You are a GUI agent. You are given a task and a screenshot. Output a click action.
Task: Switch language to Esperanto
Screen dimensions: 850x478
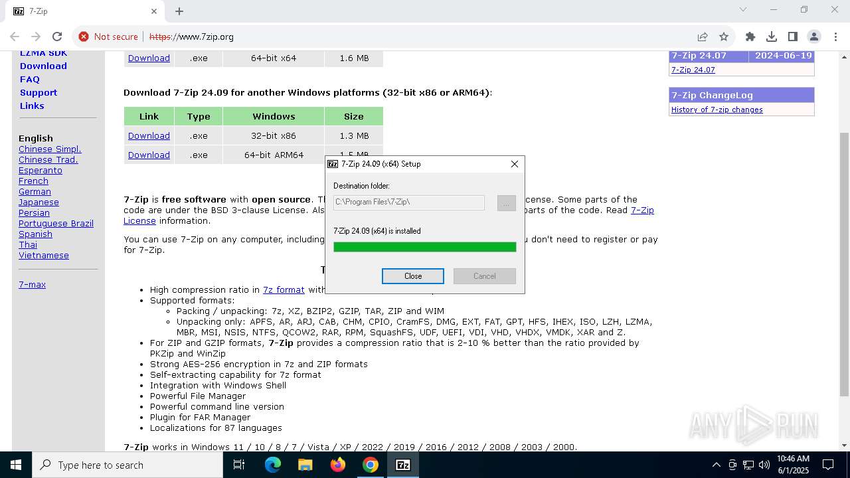pos(41,170)
